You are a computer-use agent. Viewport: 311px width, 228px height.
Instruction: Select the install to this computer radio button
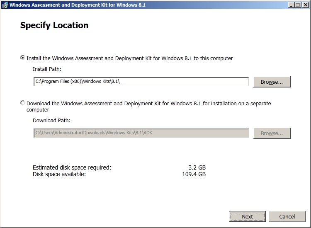pyautogui.click(x=22, y=58)
